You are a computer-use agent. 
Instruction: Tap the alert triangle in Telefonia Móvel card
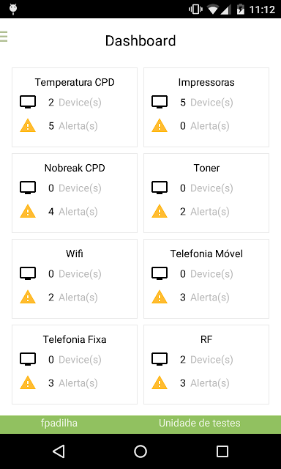[x=160, y=297]
